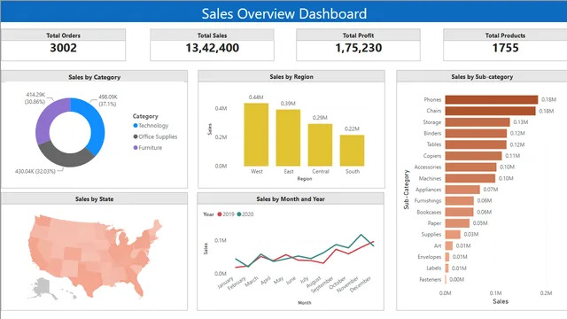Click the Copiers sub-category bar
This screenshot has width=567, height=319.
point(473,156)
